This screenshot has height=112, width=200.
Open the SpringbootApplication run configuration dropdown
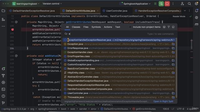click(135, 4)
